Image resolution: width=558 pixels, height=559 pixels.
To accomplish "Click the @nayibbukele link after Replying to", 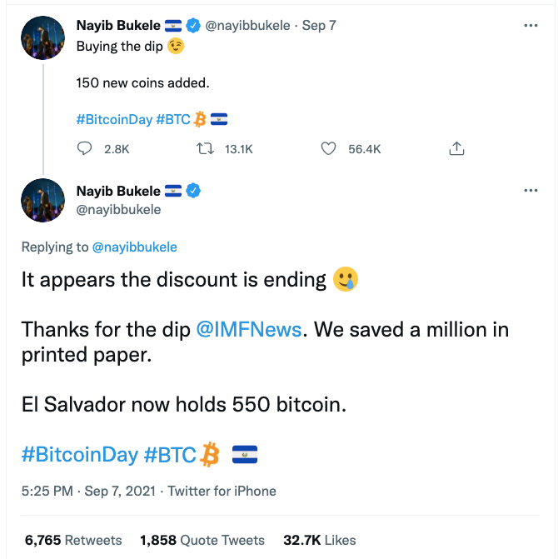I will [x=134, y=247].
